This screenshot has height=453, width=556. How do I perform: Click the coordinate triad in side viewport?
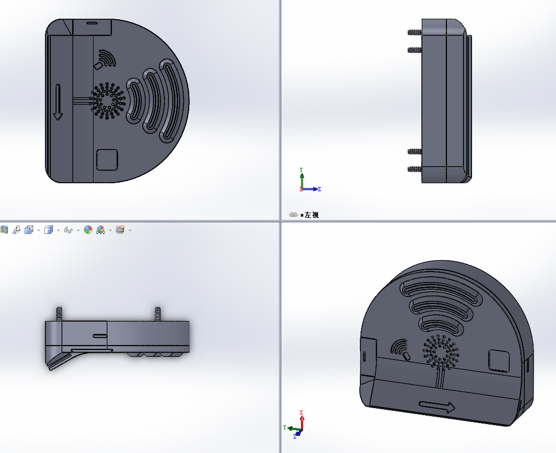[x=310, y=180]
